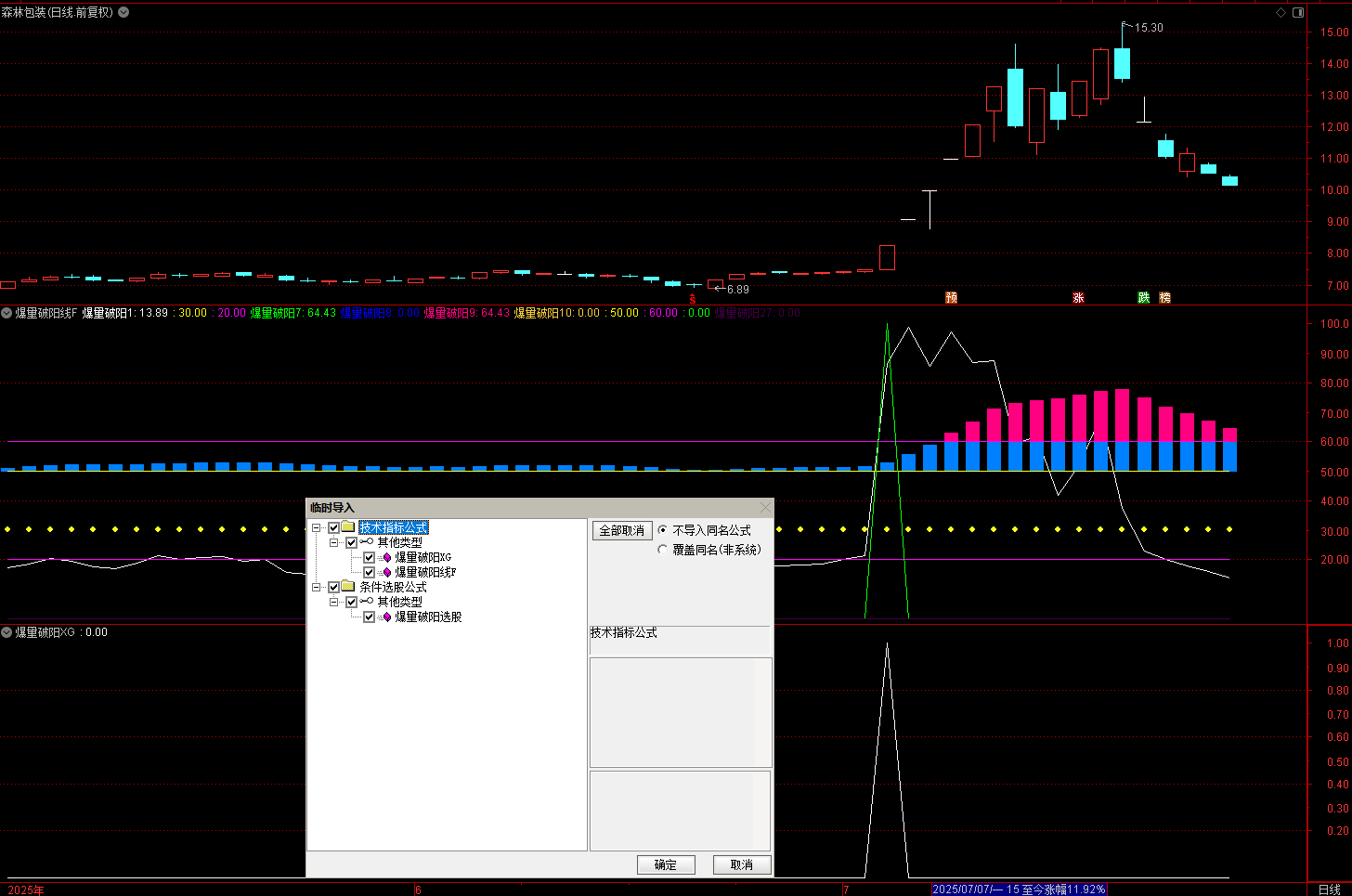Screen dimensions: 1352x896
Task: Collapse 其他类型 node under 条件选股公式
Action: coord(334,602)
